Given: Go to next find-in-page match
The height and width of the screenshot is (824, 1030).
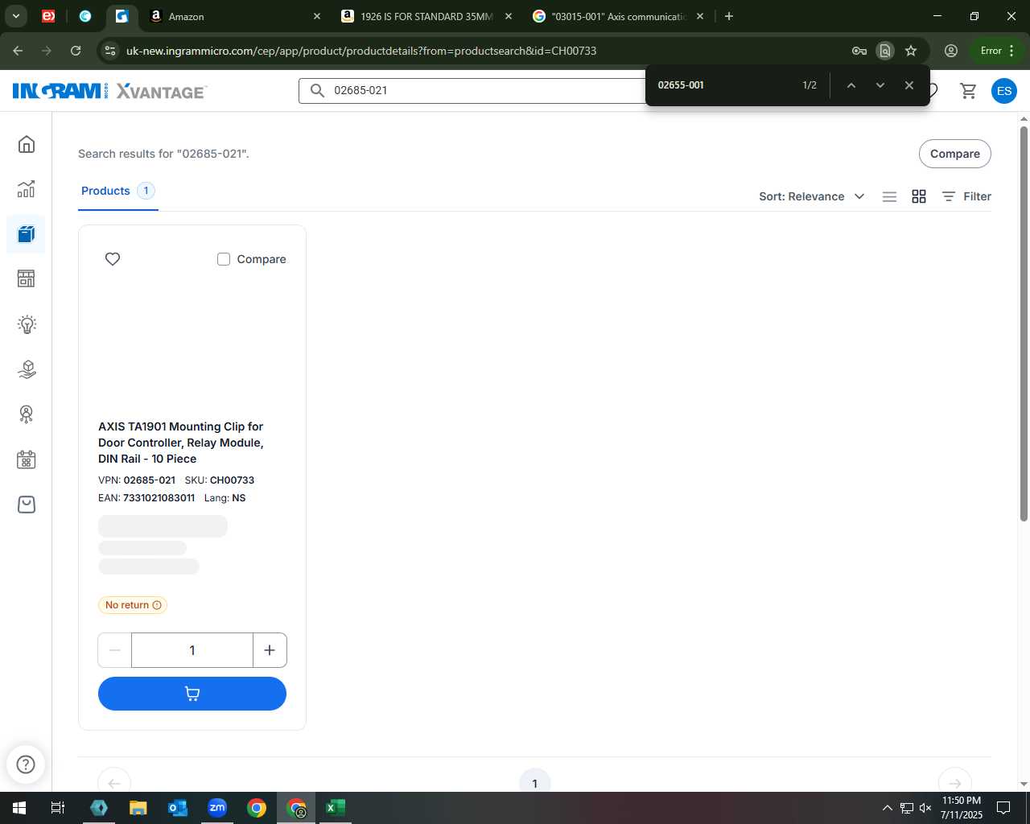Looking at the screenshot, I should click(880, 85).
